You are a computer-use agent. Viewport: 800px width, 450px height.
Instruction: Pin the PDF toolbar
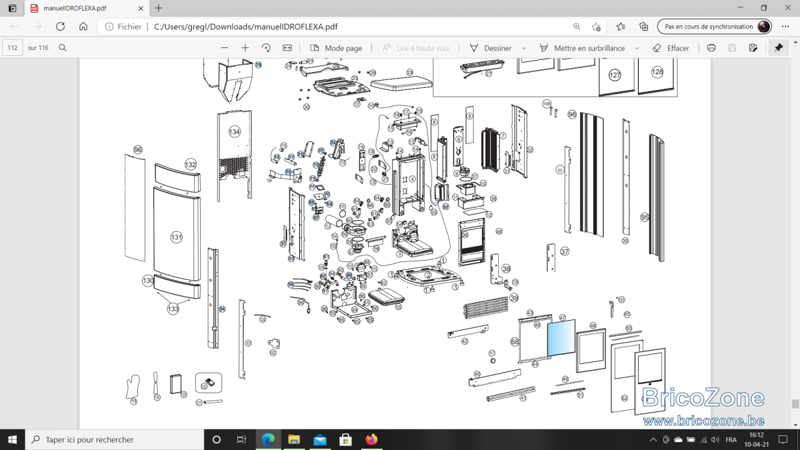click(x=779, y=48)
